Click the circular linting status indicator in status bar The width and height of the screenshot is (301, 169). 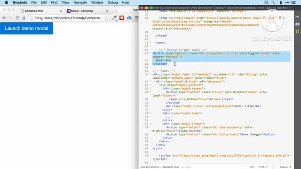pyautogui.click(x=274, y=167)
